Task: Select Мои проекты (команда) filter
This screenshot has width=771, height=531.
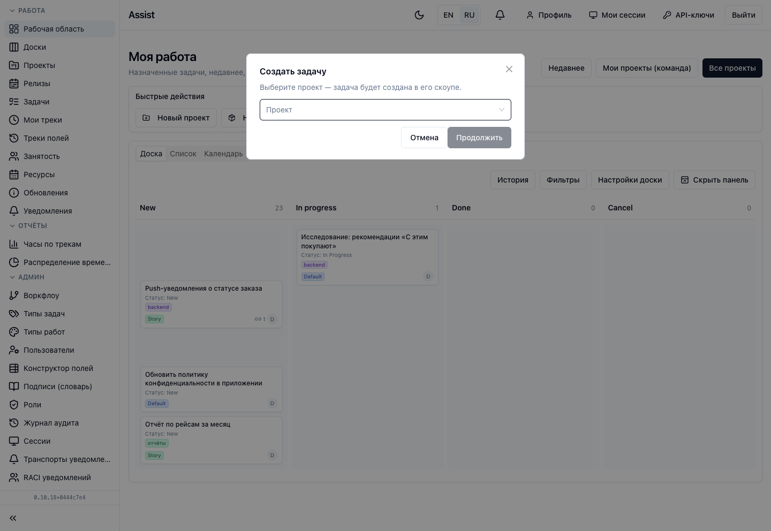Action: (x=647, y=68)
